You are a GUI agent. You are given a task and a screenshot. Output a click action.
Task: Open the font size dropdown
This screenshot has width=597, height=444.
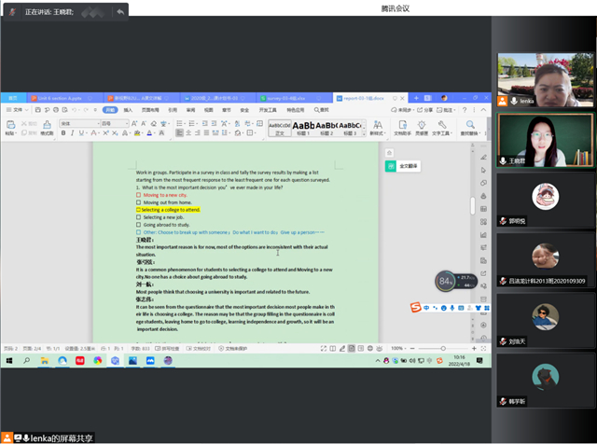point(127,123)
